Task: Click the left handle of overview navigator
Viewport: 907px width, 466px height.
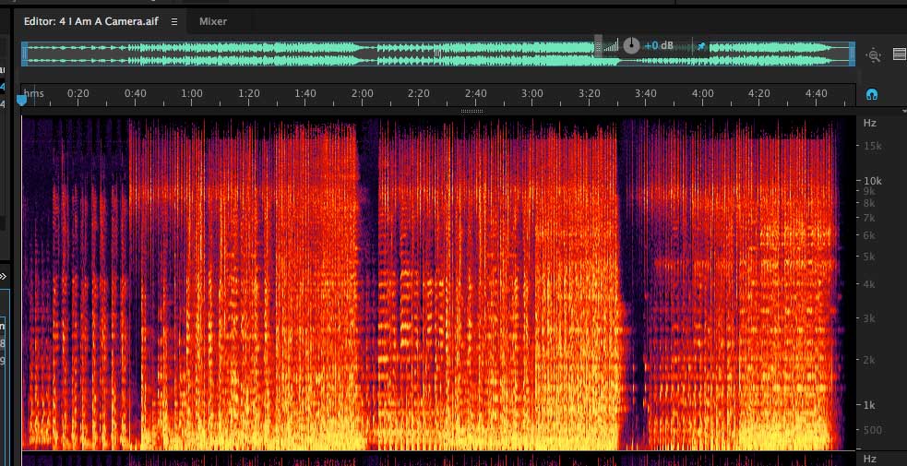Action: (25, 54)
